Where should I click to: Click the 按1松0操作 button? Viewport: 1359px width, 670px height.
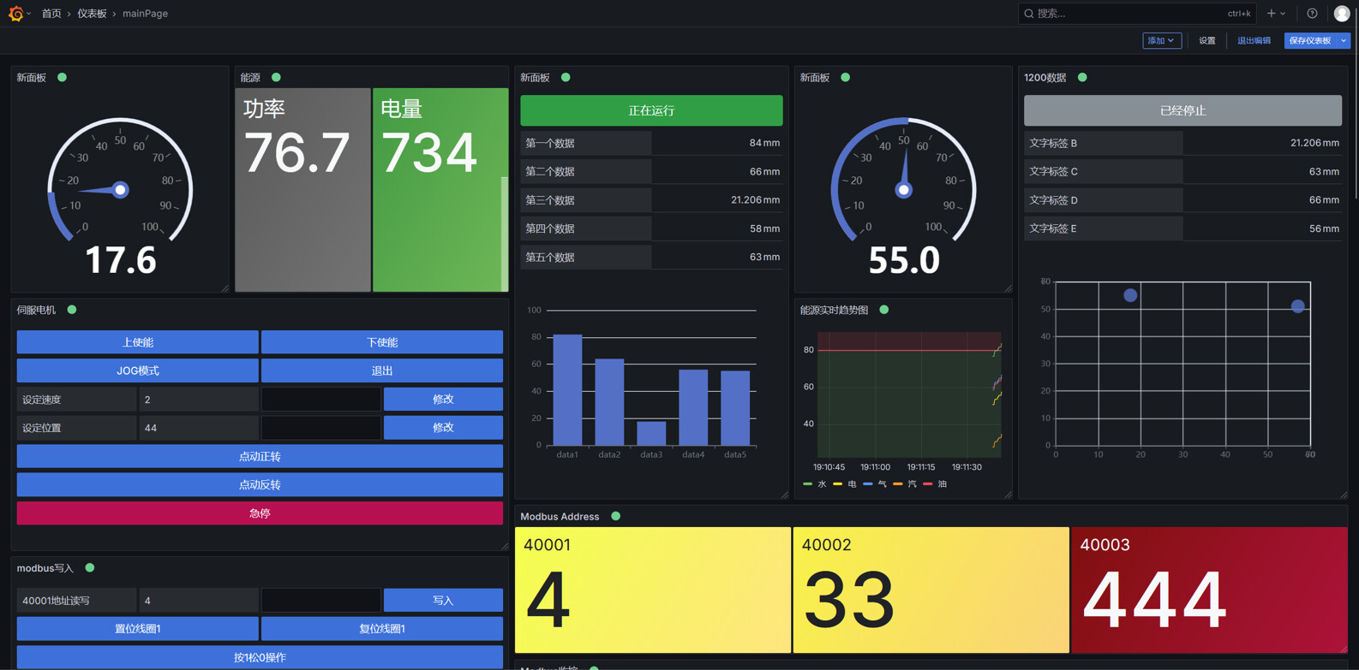(260, 657)
